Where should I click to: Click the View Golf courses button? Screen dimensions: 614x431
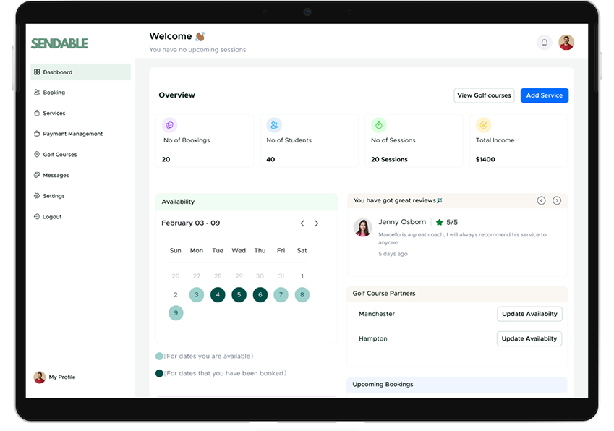[x=484, y=95]
